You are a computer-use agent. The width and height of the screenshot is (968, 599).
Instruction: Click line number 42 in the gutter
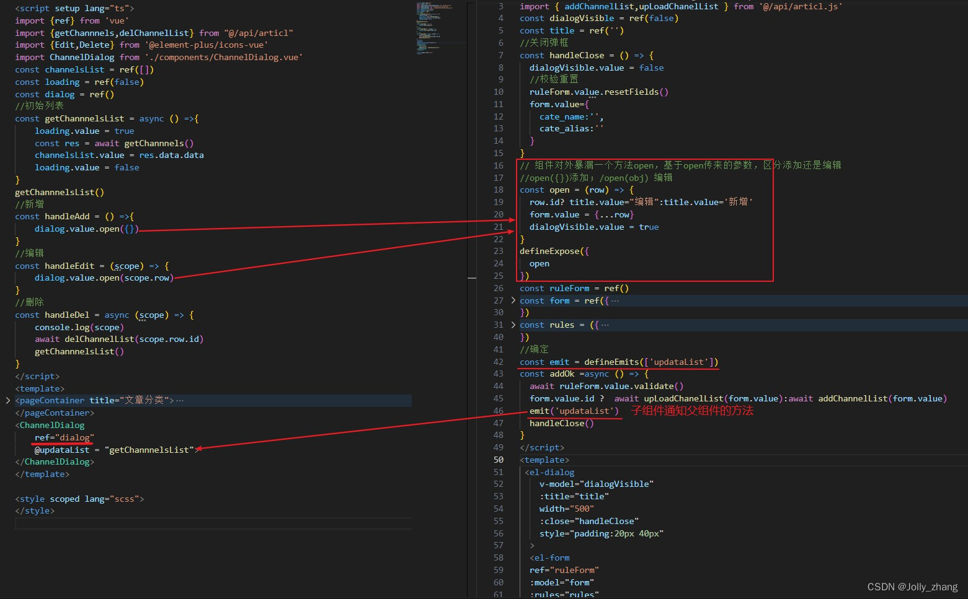point(499,362)
